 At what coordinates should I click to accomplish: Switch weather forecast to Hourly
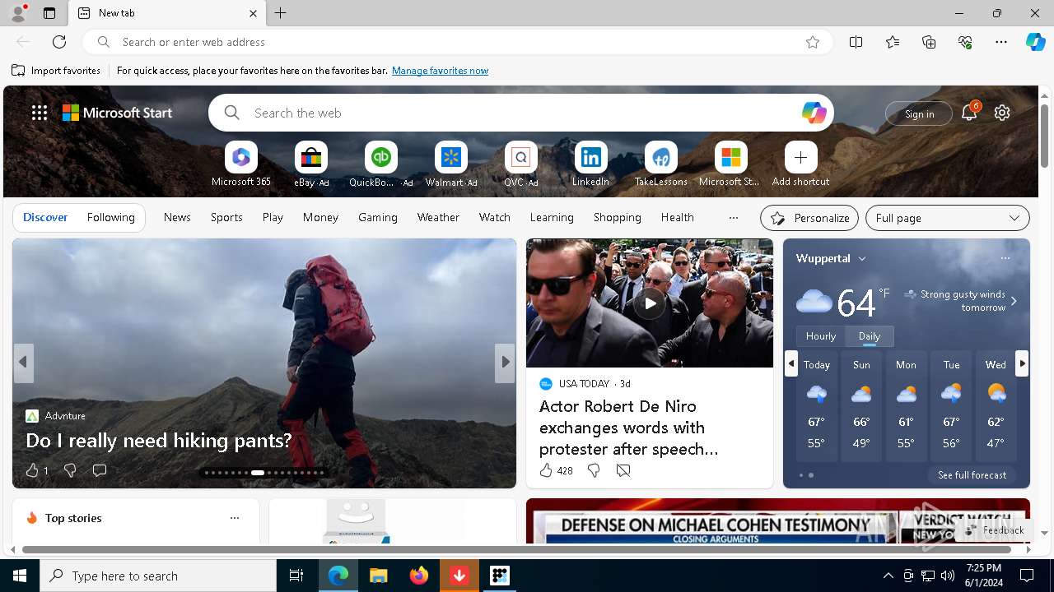tap(820, 336)
